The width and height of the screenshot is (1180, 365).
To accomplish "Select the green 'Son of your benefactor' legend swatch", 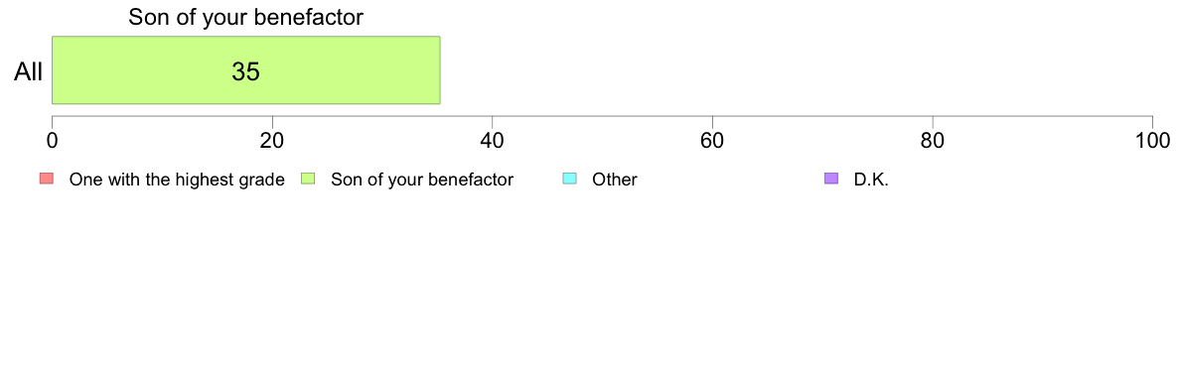I will pyautogui.click(x=307, y=179).
